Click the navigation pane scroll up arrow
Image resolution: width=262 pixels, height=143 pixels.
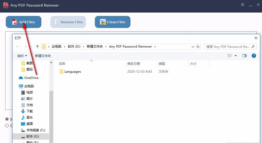(x=51, y=62)
